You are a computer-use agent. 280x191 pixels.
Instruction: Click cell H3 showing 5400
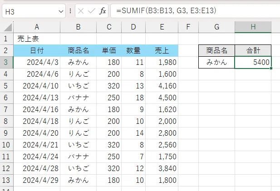coord(253,62)
